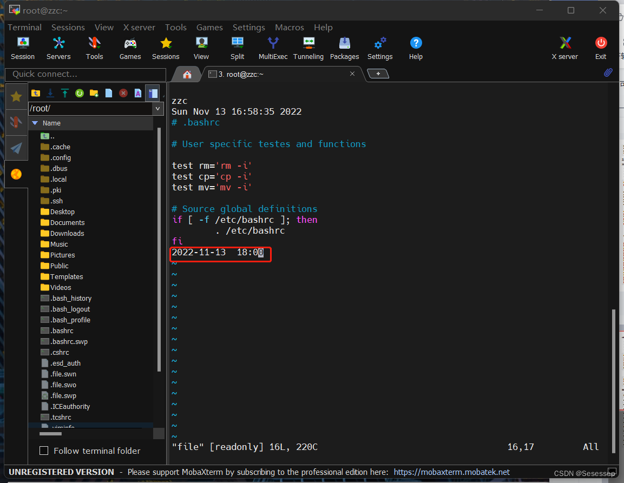Open the Tools menu in menu bar

pos(176,28)
